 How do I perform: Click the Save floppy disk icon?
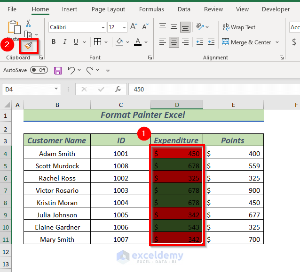58,70
